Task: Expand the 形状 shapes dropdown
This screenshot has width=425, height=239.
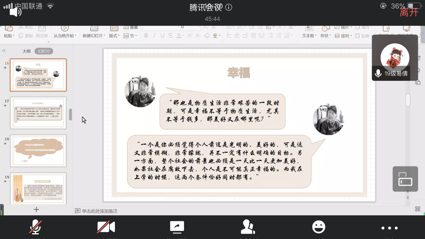Action: (x=326, y=35)
